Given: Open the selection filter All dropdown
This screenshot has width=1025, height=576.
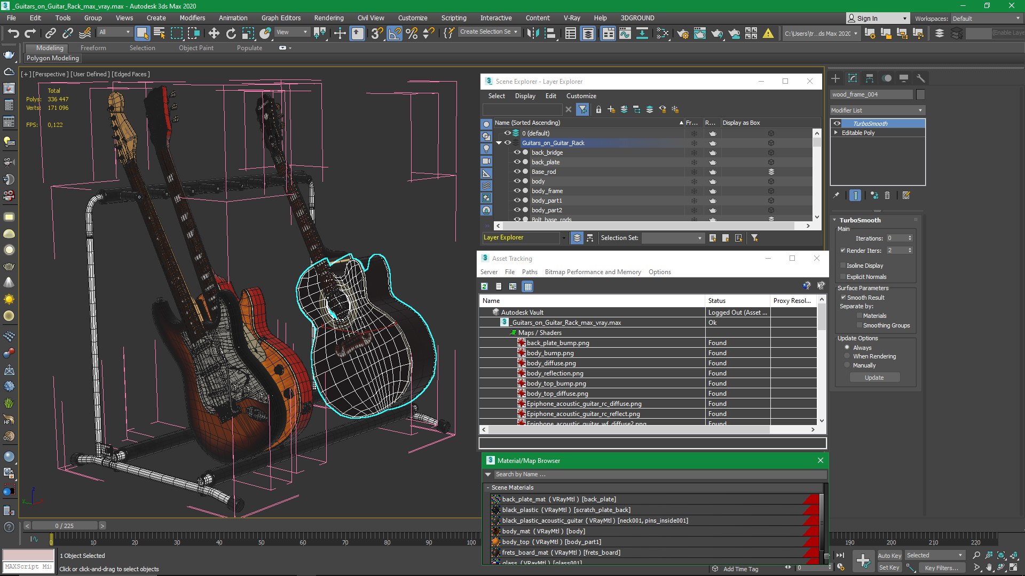Looking at the screenshot, I should click(115, 33).
